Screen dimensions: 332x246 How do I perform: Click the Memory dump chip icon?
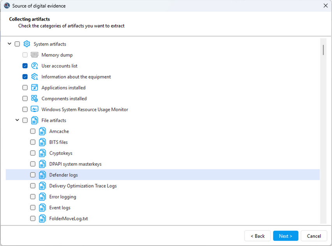[x=35, y=55]
